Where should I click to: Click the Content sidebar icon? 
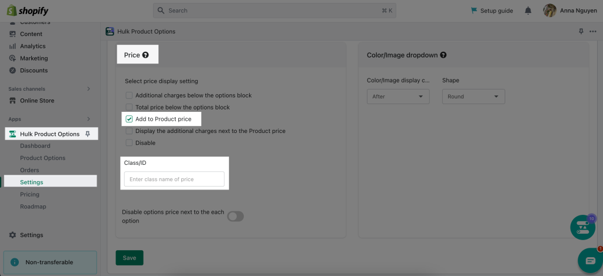click(12, 34)
